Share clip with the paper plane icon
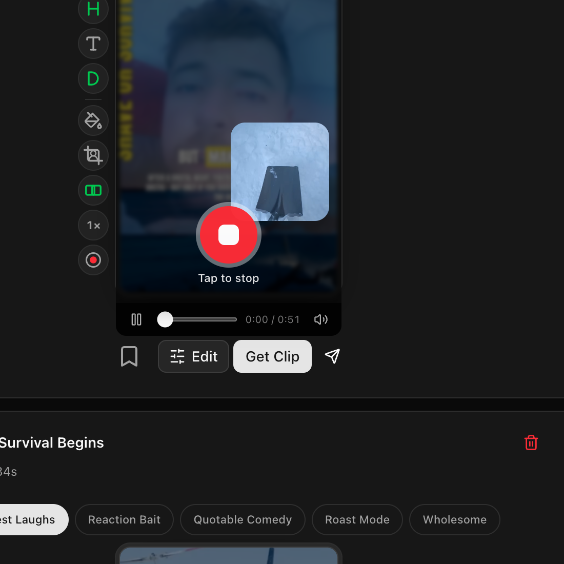This screenshot has height=564, width=564. (x=332, y=356)
